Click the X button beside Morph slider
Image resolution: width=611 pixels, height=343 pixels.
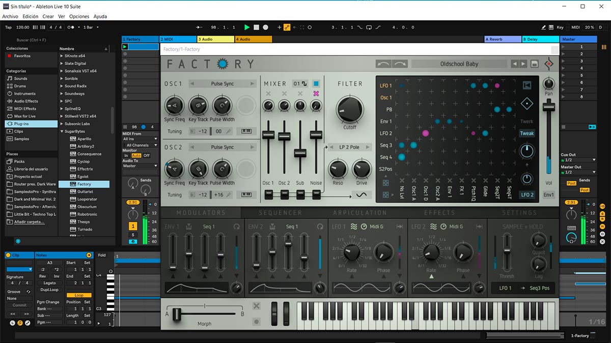[x=257, y=306]
